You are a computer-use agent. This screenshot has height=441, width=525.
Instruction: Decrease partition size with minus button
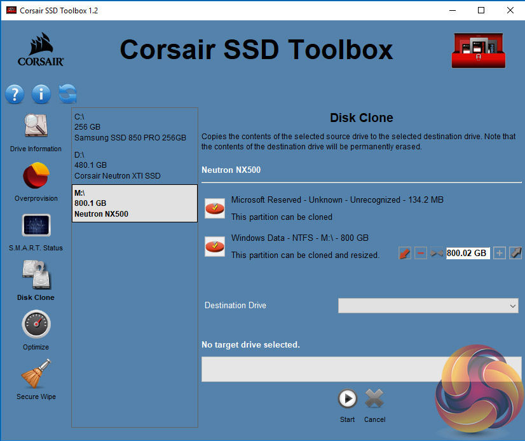420,253
